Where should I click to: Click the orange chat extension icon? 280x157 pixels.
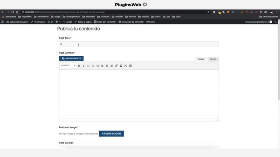click(228, 12)
